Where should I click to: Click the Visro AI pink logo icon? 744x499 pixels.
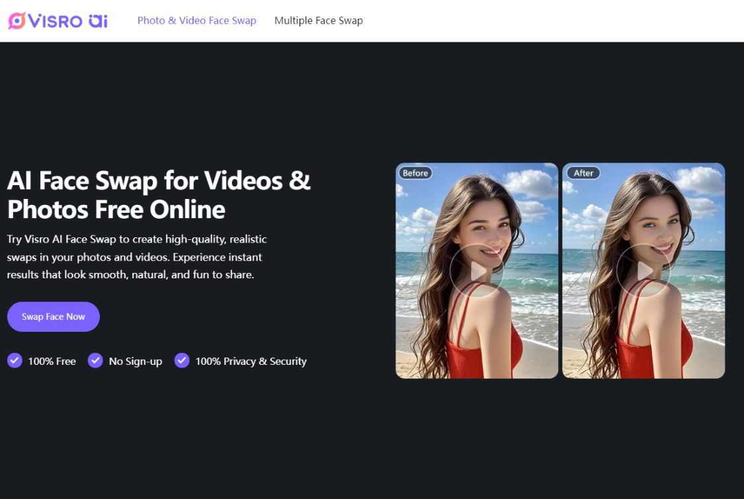(x=17, y=20)
